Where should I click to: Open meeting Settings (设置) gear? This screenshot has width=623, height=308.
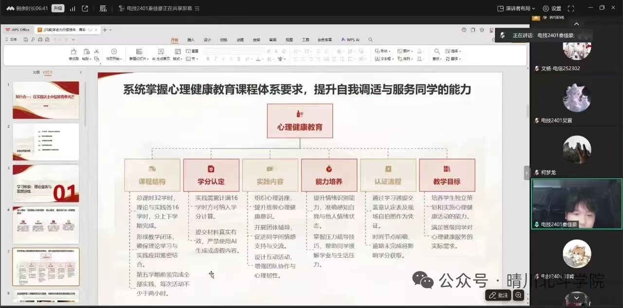pos(552,8)
